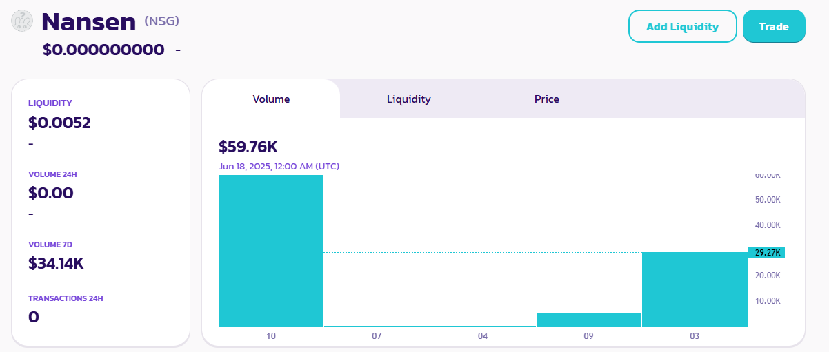This screenshot has height=352, width=829.
Task: Click the VOLUME 7D label
Action: coord(51,245)
